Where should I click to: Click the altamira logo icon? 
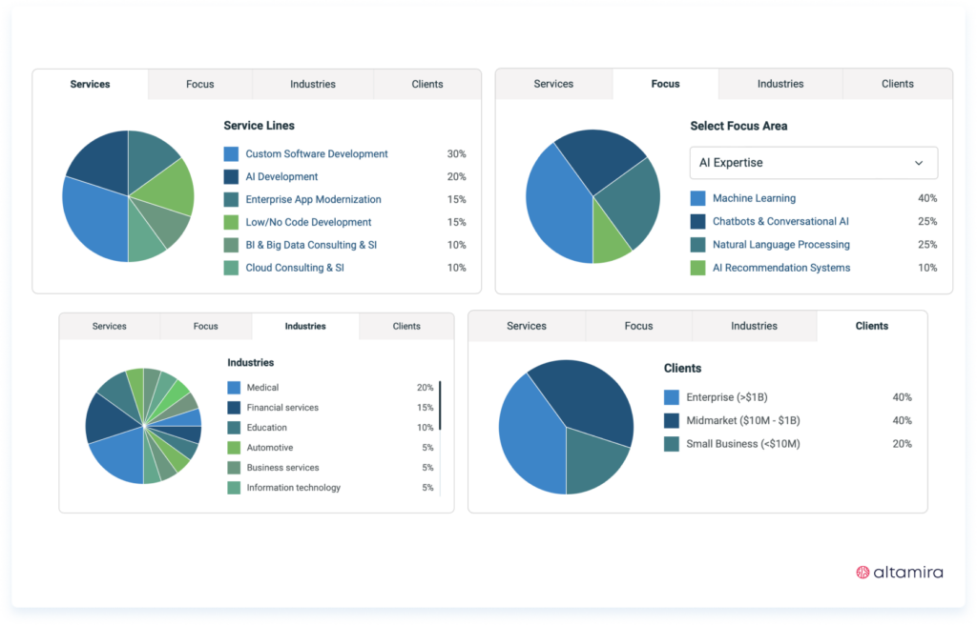(863, 573)
